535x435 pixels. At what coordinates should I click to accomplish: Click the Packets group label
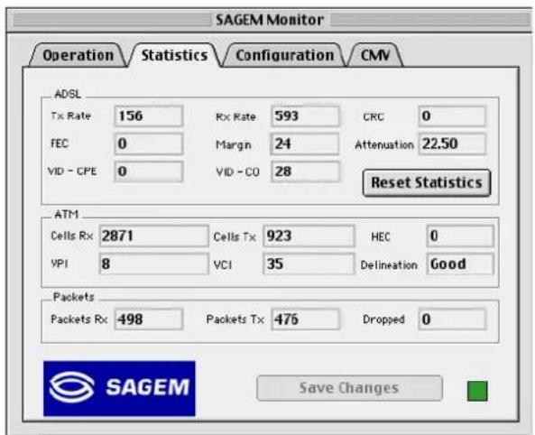pos(73,297)
